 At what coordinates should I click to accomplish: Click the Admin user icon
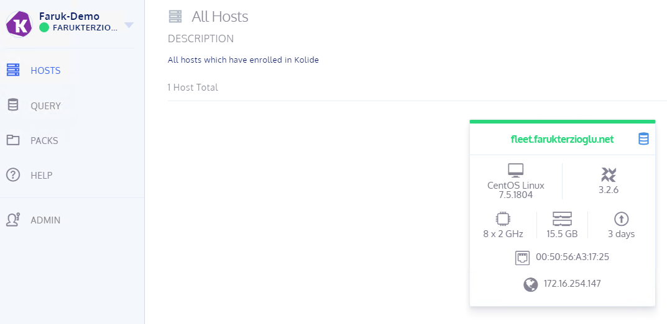point(13,220)
